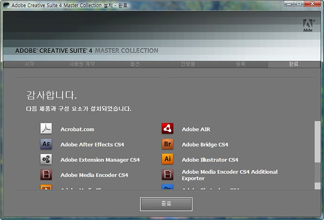The height and width of the screenshot is (220, 324).
Task: Click the Adobe Media Encoder CS4 label
Action: click(x=94, y=175)
